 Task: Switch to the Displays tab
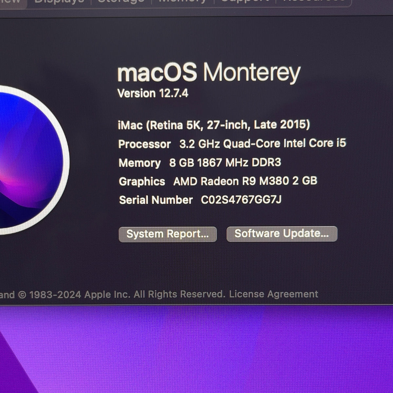(59, 1)
